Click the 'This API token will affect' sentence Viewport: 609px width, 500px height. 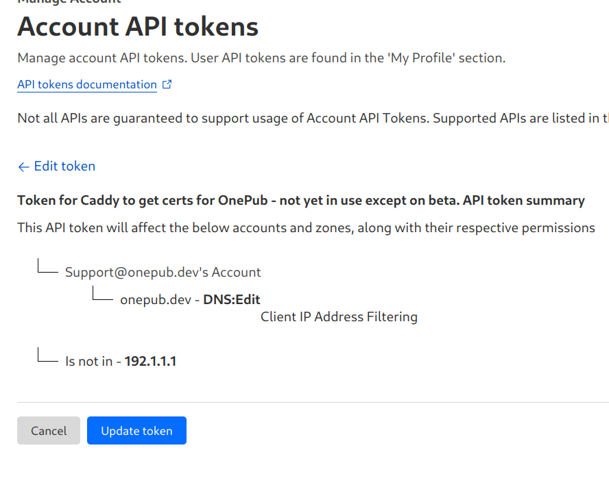(306, 227)
